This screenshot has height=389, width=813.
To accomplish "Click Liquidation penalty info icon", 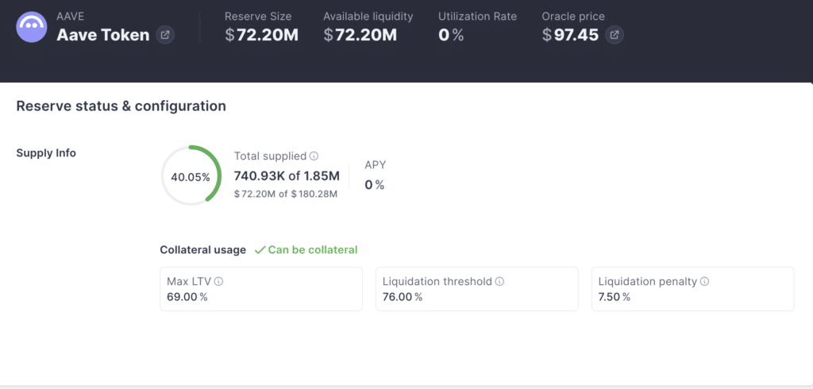I will pyautogui.click(x=704, y=282).
